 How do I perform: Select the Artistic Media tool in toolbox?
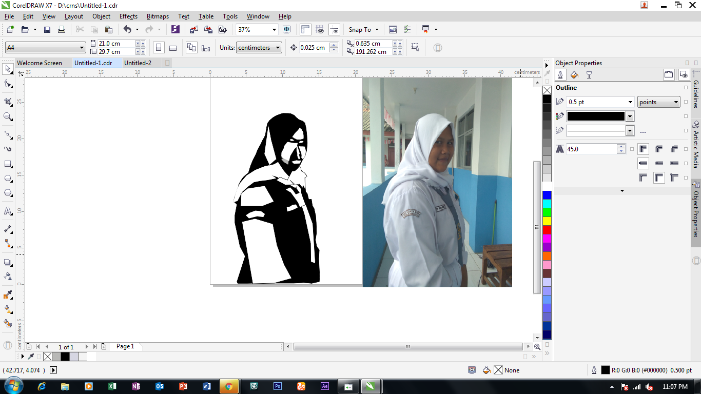click(8, 149)
